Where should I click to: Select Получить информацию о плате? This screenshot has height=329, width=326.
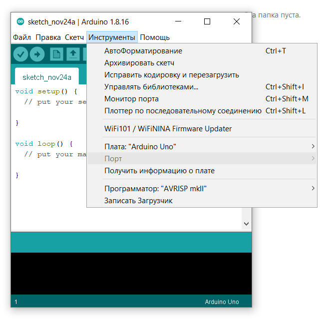click(x=202, y=171)
